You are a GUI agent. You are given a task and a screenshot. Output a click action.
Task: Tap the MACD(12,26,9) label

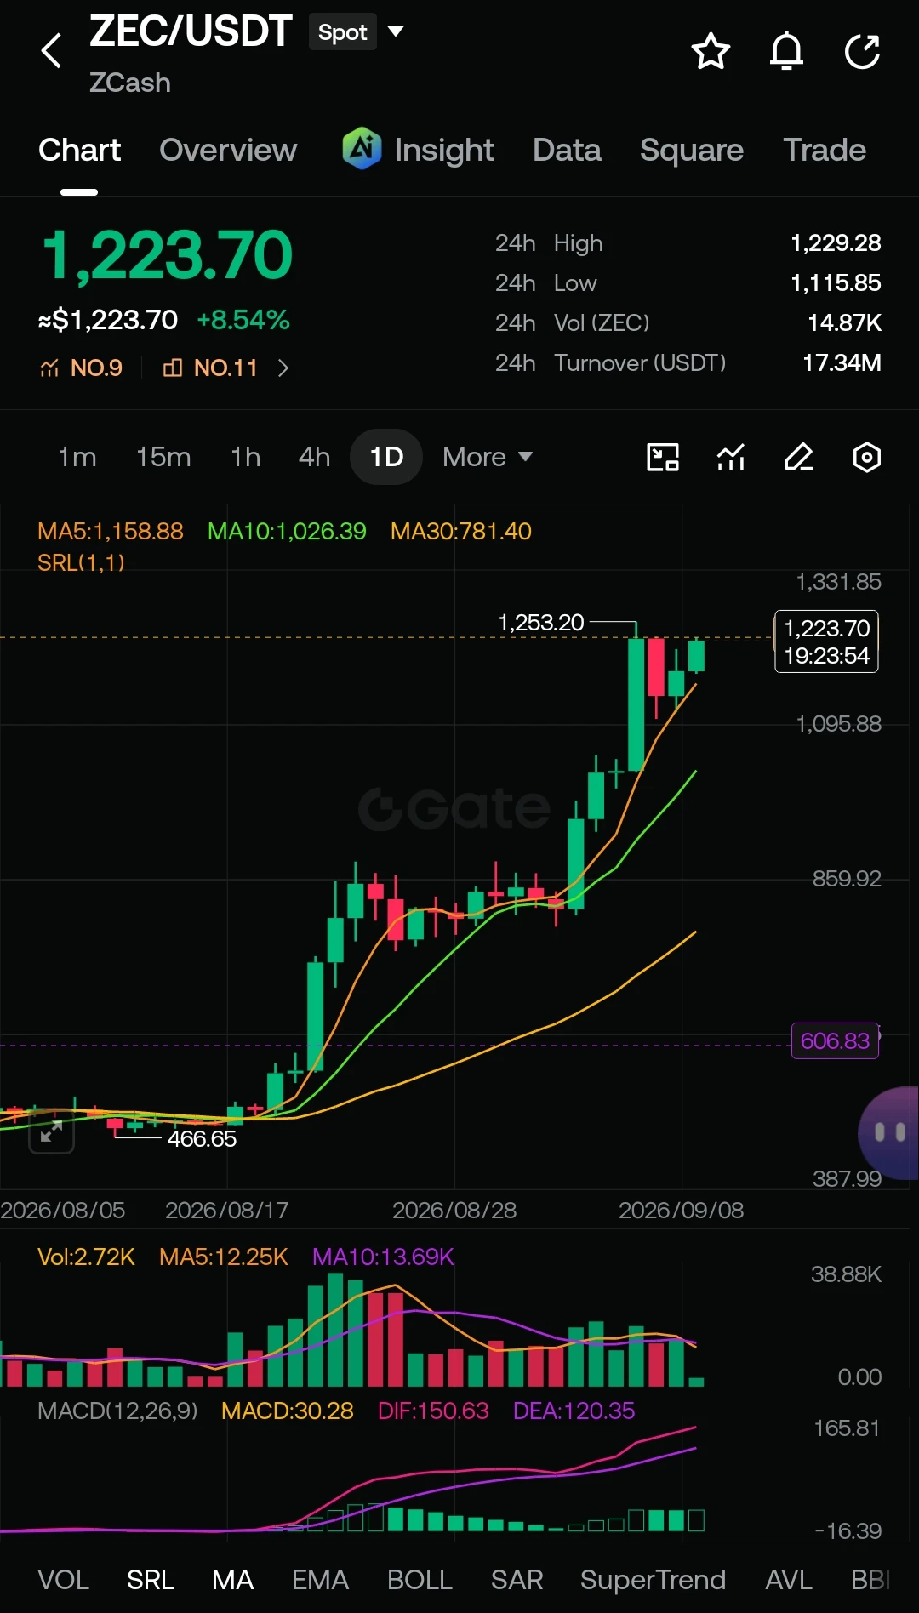(117, 1411)
